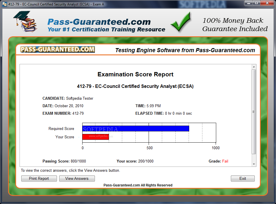Click 'ELAPSED TIME: 0 hr 0 min 0 sec'

pyautogui.click(x=164, y=113)
